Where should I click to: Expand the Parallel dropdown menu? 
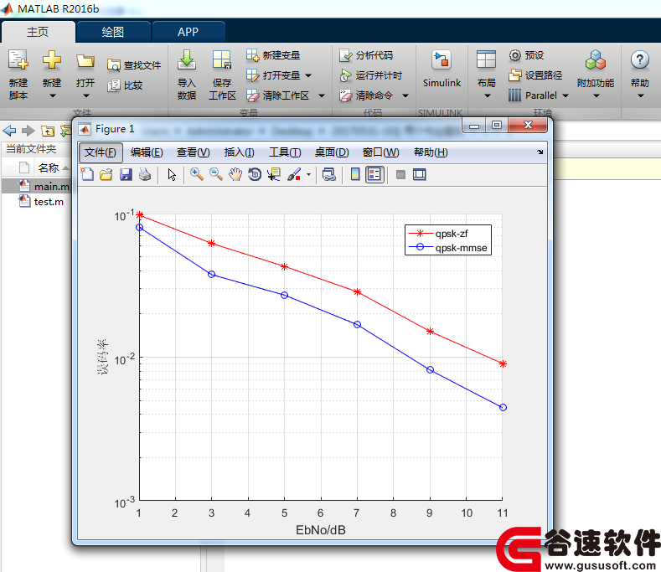(565, 95)
